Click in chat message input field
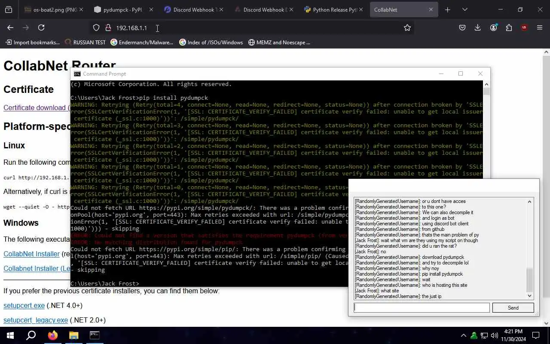Viewport: 550px width, 344px height. 422,307
